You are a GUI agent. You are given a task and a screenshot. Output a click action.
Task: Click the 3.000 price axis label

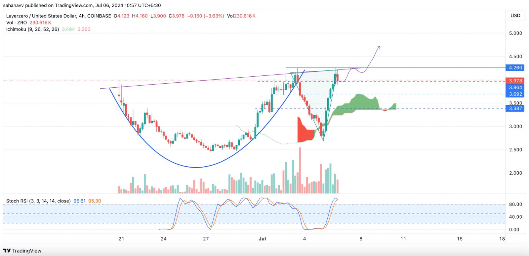515,126
